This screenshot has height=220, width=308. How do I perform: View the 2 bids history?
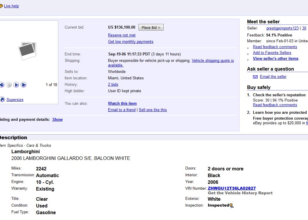coord(113,84)
